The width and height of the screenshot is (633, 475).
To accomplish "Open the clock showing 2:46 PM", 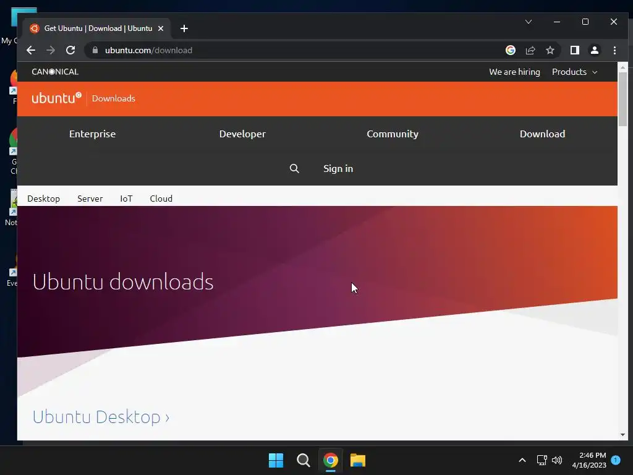I will [x=589, y=460].
